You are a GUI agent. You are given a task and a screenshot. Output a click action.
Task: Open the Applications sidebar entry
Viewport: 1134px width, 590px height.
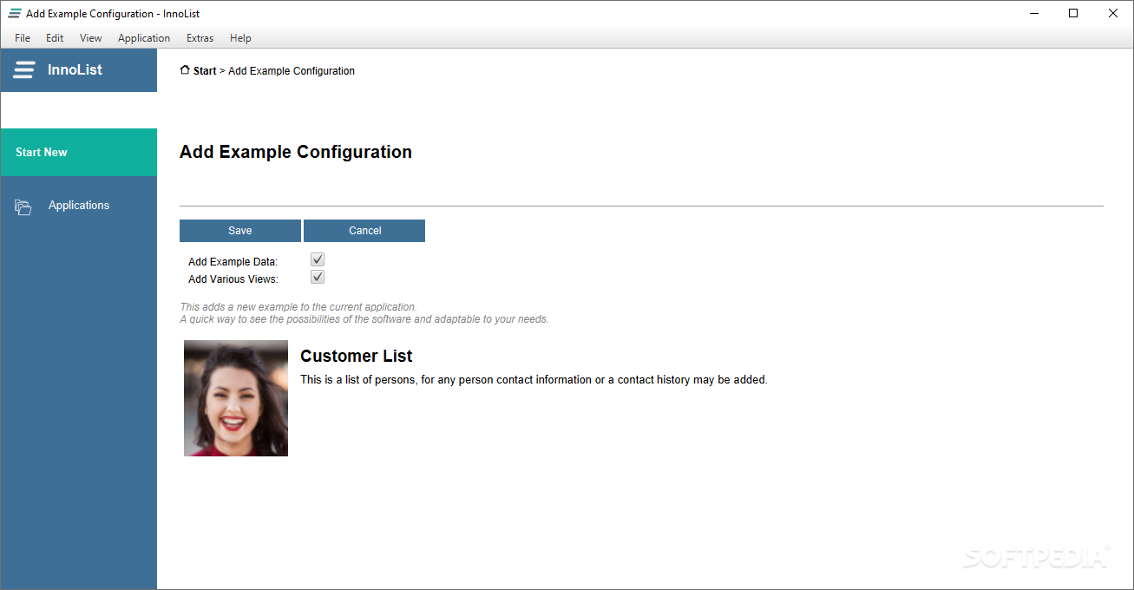click(79, 206)
